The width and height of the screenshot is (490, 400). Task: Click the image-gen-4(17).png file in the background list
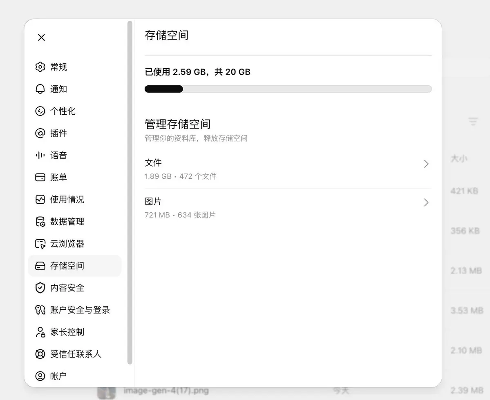(166, 391)
